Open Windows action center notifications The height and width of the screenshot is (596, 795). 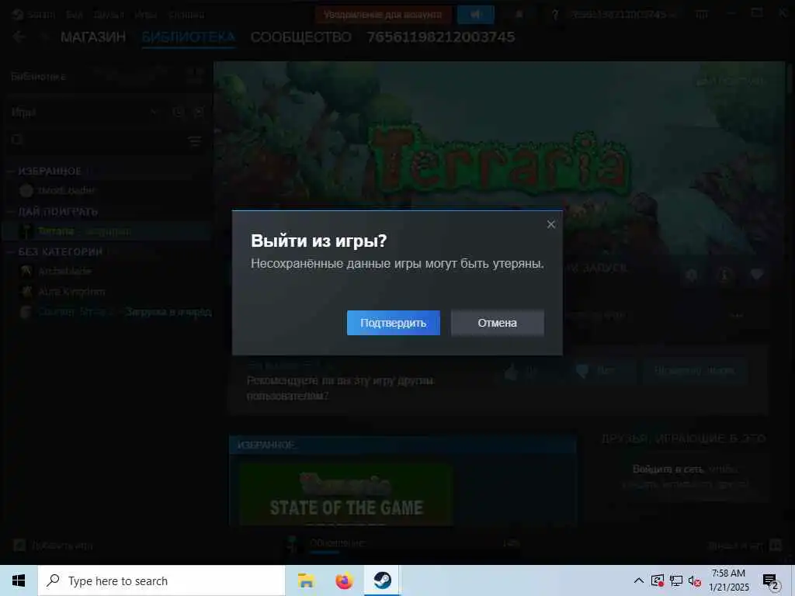point(771,581)
